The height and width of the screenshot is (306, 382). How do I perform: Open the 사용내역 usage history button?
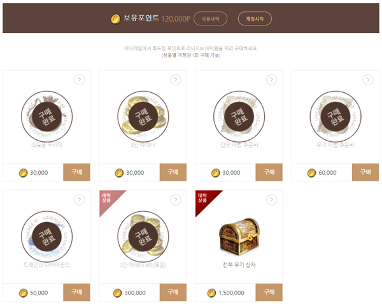pos(211,18)
